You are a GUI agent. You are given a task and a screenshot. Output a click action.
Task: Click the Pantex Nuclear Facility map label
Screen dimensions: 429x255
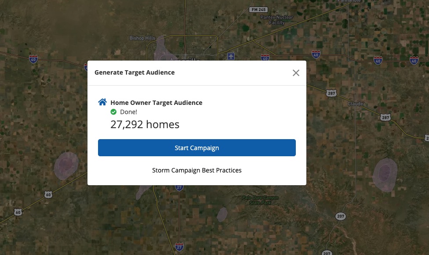click(x=276, y=20)
